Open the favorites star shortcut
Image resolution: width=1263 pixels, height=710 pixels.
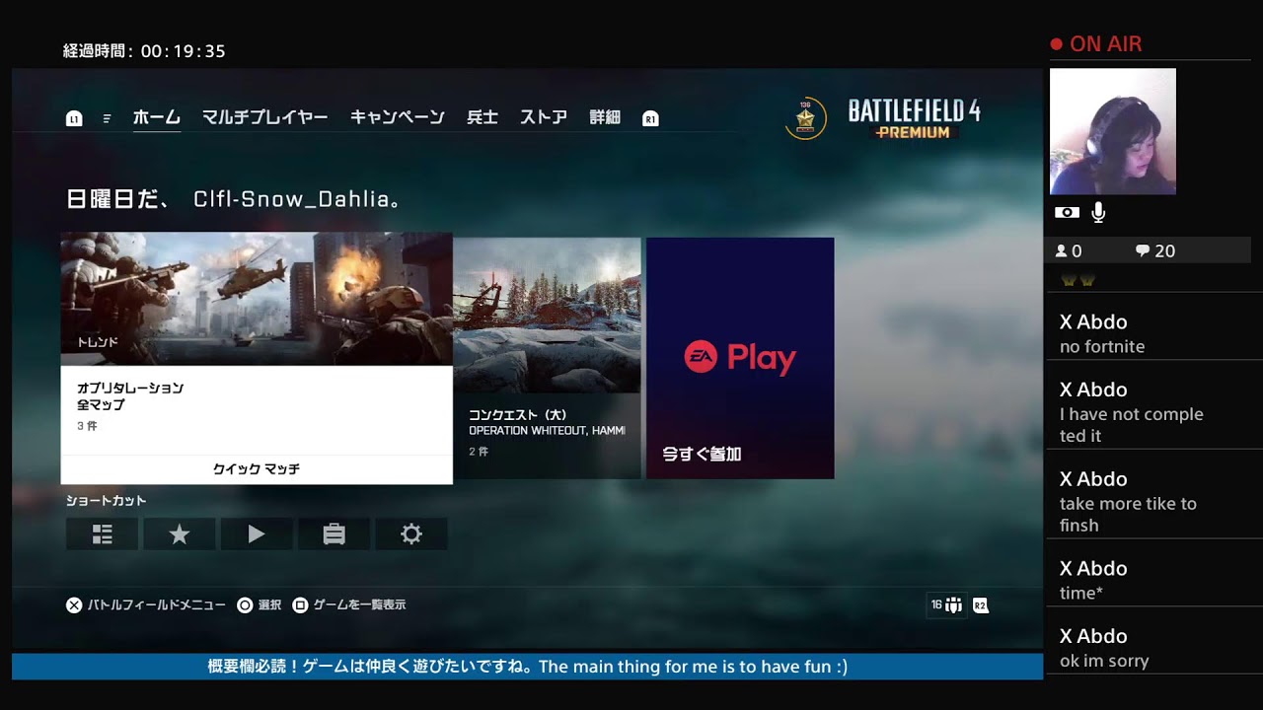pyautogui.click(x=179, y=533)
